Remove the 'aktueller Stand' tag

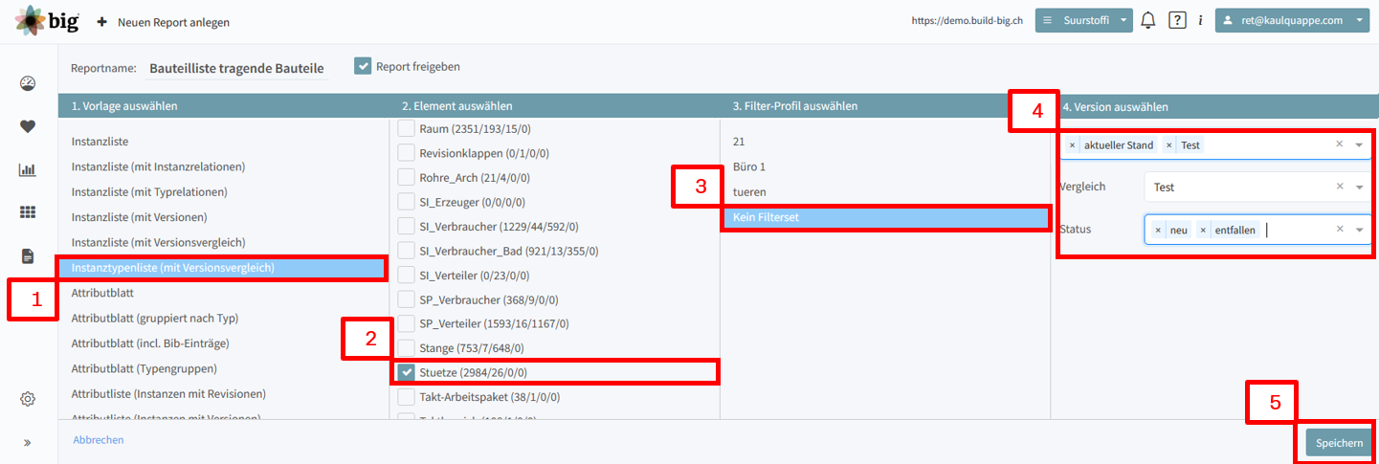(1073, 145)
